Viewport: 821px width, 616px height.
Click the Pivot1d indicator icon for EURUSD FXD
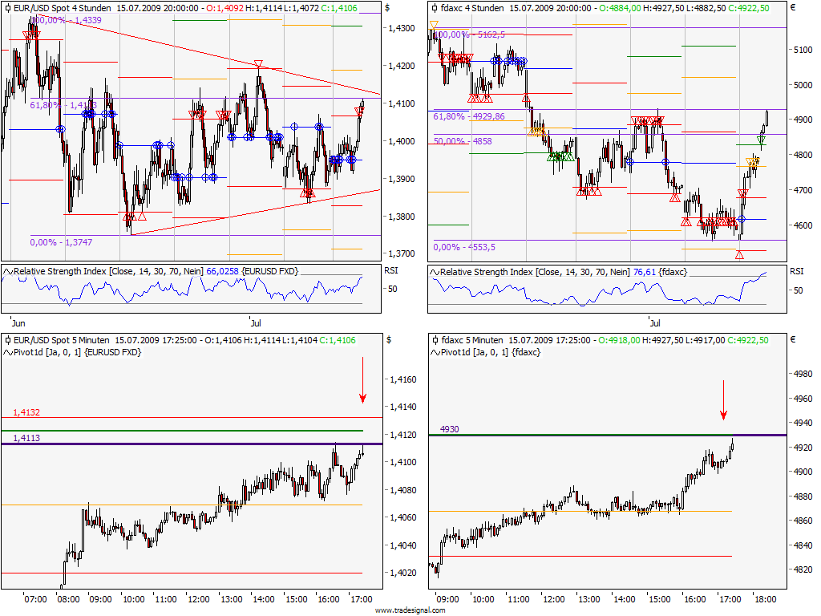[8, 353]
